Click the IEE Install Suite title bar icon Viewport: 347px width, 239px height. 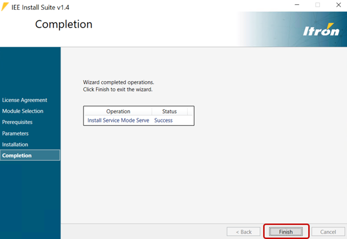point(5,6)
